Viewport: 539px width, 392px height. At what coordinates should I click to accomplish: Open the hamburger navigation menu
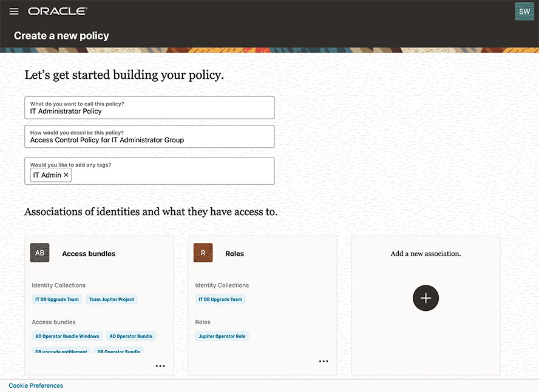tap(14, 12)
